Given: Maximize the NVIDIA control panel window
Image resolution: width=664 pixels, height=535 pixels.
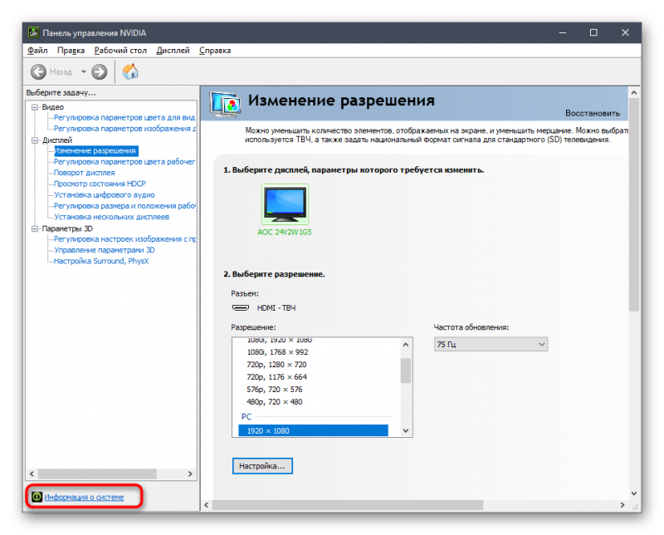Looking at the screenshot, I should pos(593,32).
